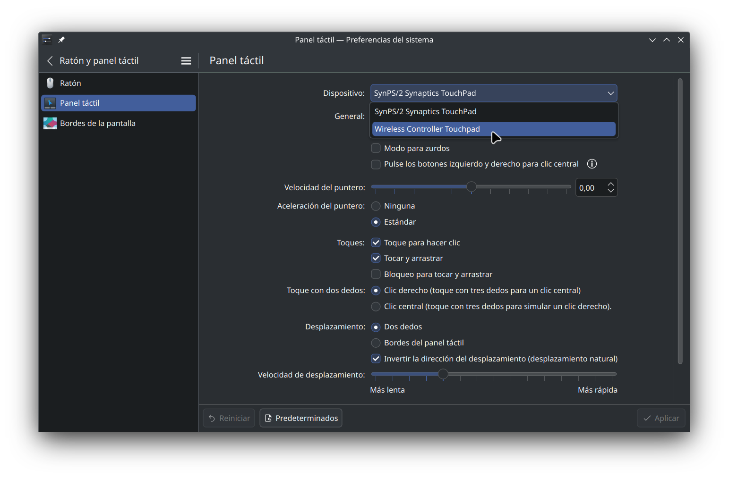Click the Panel táctil touchpad icon in sidebar
The image size is (729, 478).
[50, 103]
